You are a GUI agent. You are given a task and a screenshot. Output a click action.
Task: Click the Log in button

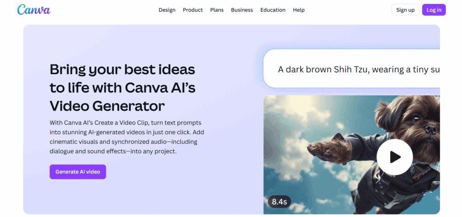point(434,10)
